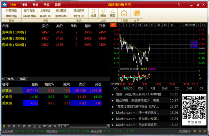This screenshot has height=136, width=209.
Task: Click the horizontal scrollbar thumb under quote tabs
Action: [65, 126]
